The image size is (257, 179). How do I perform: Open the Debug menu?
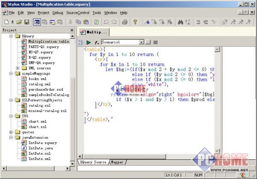(58, 13)
